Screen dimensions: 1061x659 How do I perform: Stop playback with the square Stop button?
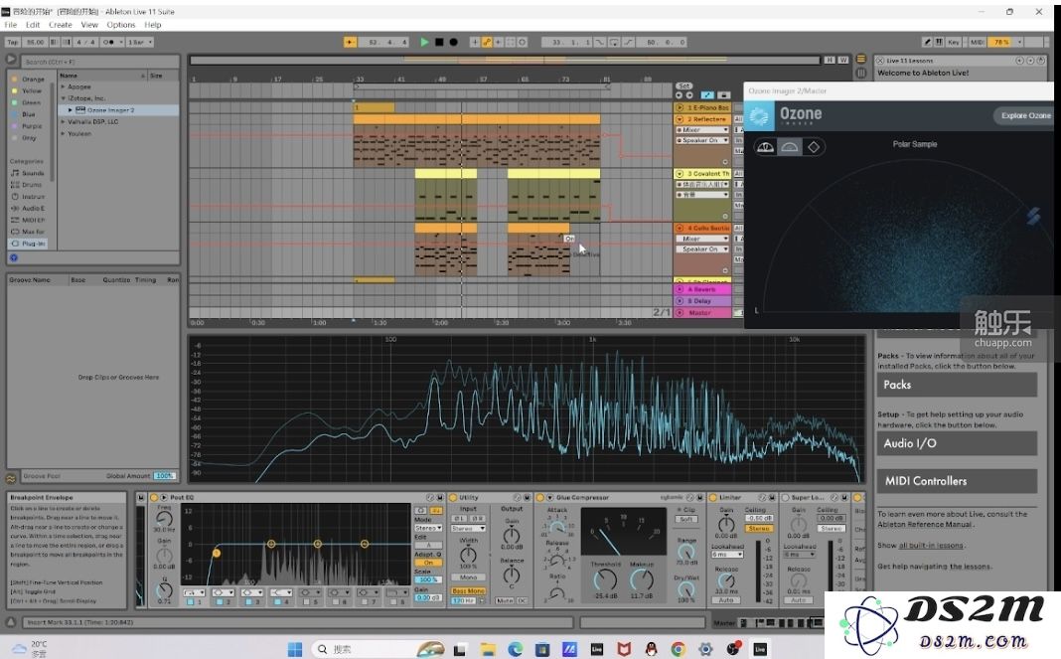439,42
